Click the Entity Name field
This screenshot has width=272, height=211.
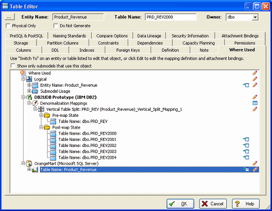tap(78, 17)
